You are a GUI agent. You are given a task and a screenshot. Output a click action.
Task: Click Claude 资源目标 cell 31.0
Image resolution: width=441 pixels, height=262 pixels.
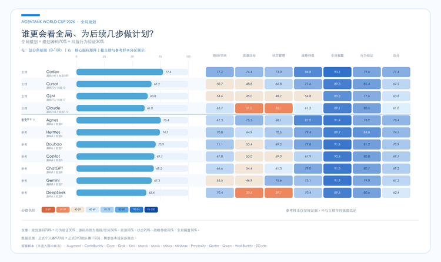(x=249, y=108)
